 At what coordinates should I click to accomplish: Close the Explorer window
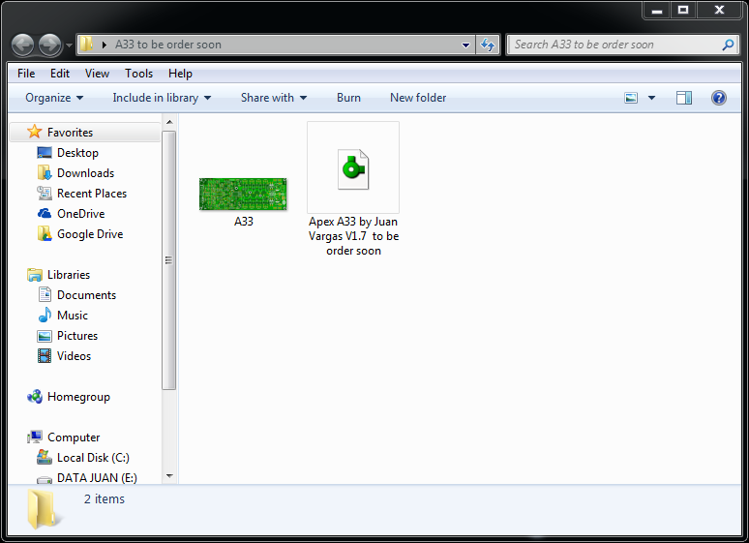click(719, 11)
